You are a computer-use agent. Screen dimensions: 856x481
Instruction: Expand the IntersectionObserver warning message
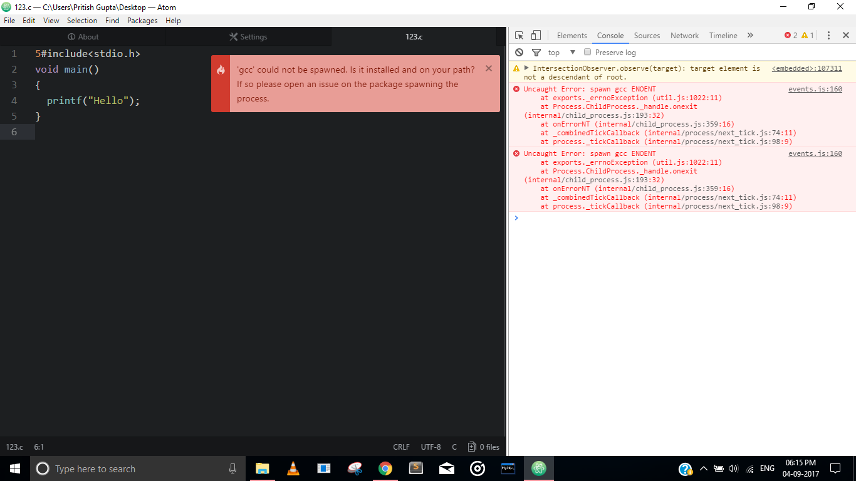coord(527,68)
